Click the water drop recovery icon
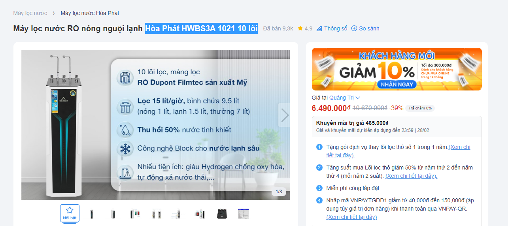The width and height of the screenshot is (508, 226). [125, 130]
